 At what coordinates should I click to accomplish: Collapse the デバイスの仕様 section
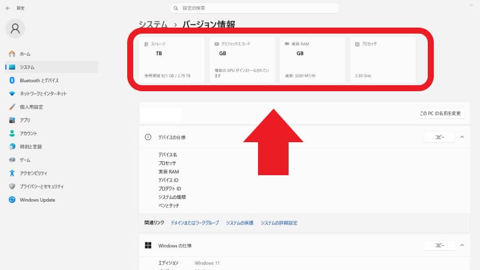click(462, 137)
